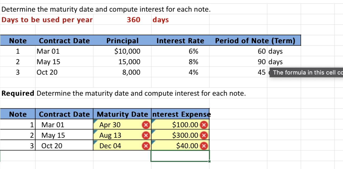The image size is (343, 169).
Task: Click the Maturity Date column header
Action: (x=122, y=114)
